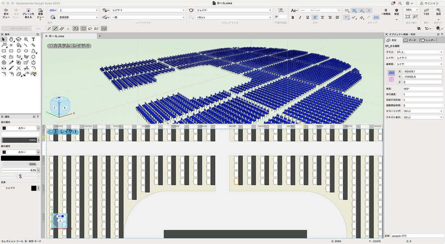Open the クラス dropdown showing ST-人

(419, 52)
